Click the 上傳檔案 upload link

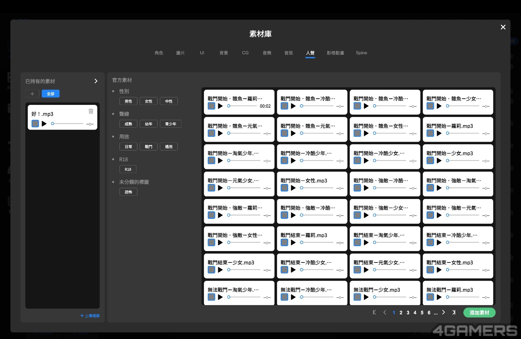pyautogui.click(x=90, y=316)
